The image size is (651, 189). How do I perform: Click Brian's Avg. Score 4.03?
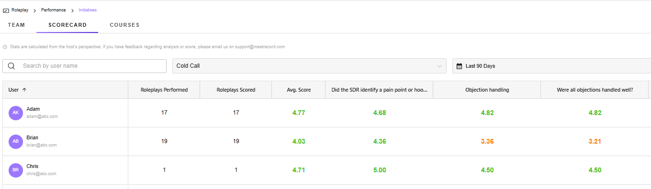pos(299,141)
